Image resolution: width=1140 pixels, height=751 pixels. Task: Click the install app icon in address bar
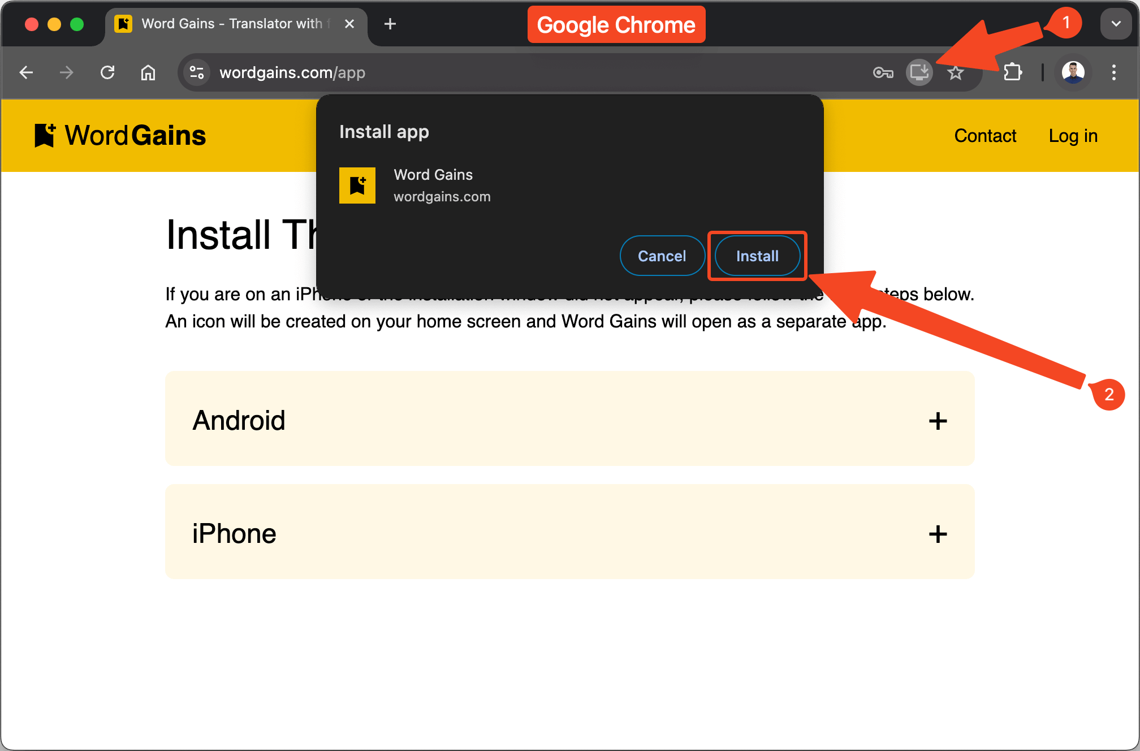pyautogui.click(x=919, y=72)
